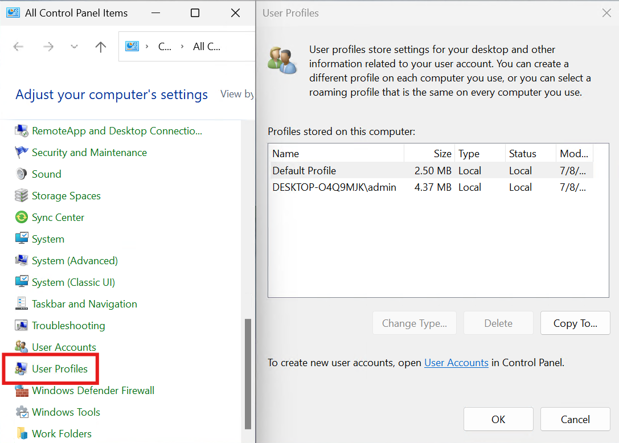Select the DESKTOP-O4Q9MJK\admin profile row
This screenshot has width=619, height=443.
point(431,187)
